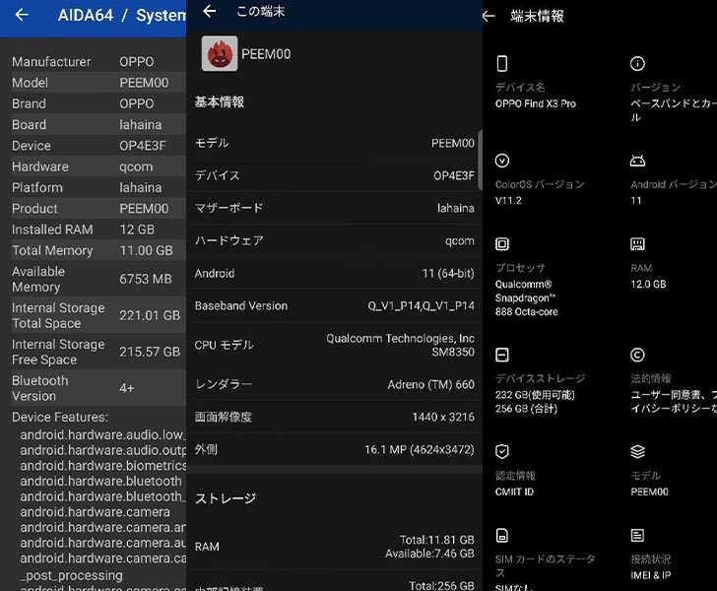Tap the phone icon above デバイス名

point(501,64)
